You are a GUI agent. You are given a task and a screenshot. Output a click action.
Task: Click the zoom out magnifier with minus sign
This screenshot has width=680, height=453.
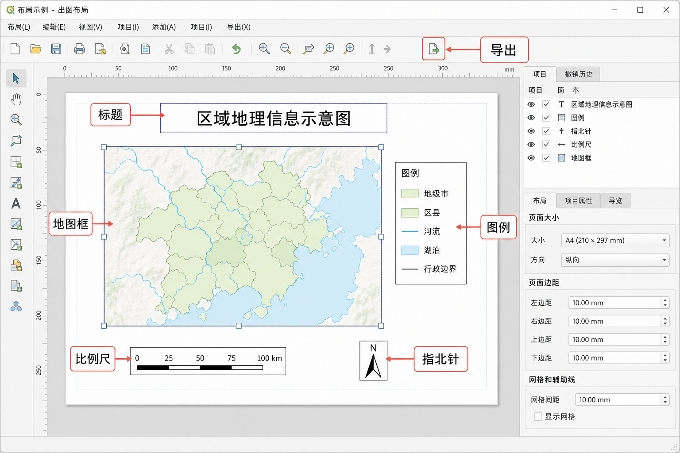coord(286,49)
